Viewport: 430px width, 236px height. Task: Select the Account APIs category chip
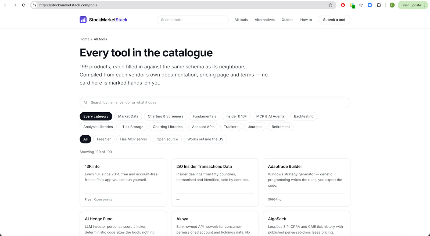pos(203,127)
